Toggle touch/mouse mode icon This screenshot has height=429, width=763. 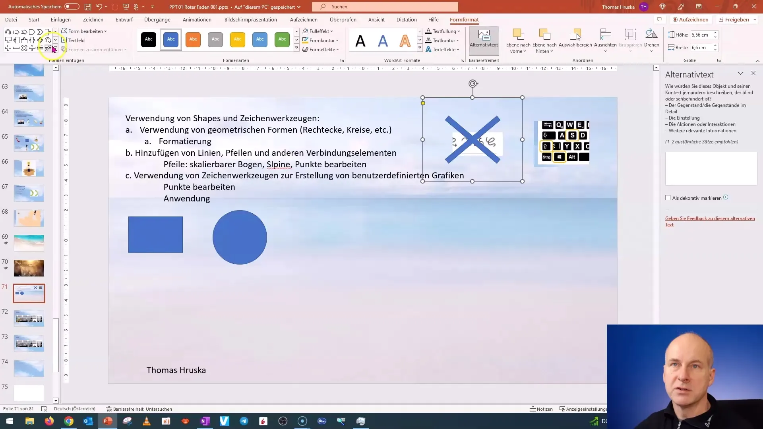tap(136, 7)
